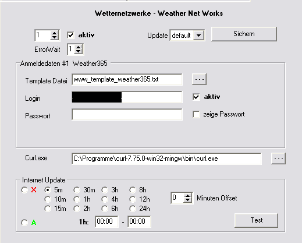Image resolution: width=302 pixels, height=243 pixels.
Task: Toggle the top aktiv checkbox
Action: 70,35
